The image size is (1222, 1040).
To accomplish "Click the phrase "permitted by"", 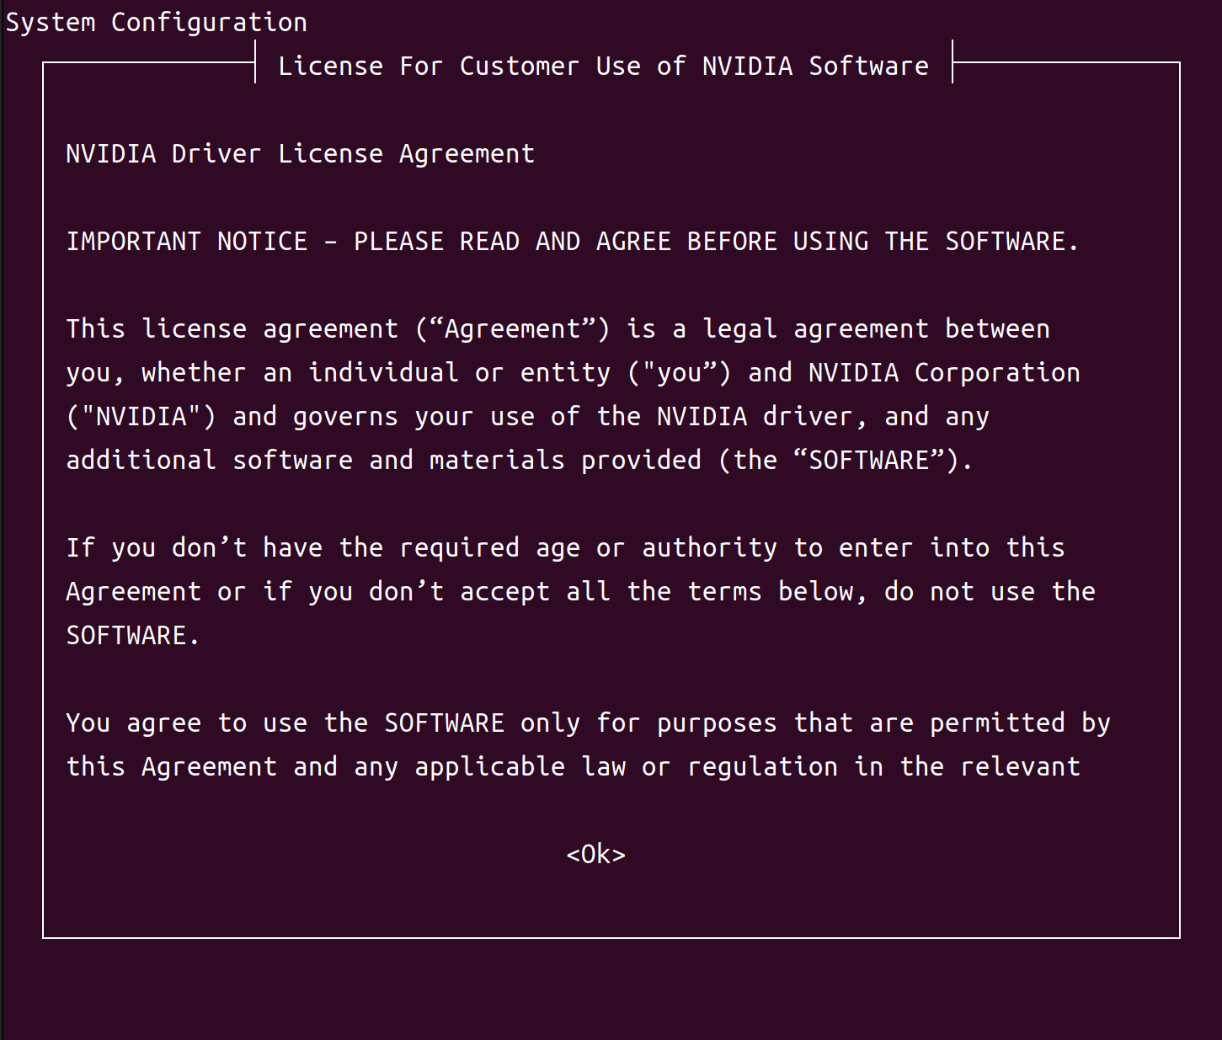I will tap(1020, 723).
